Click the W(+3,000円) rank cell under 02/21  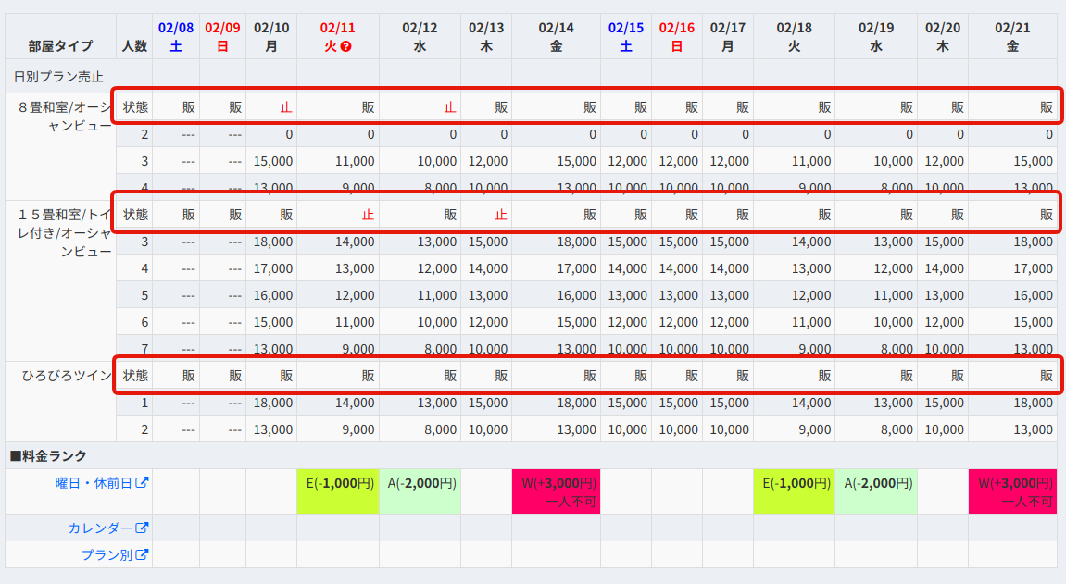coord(1013,491)
